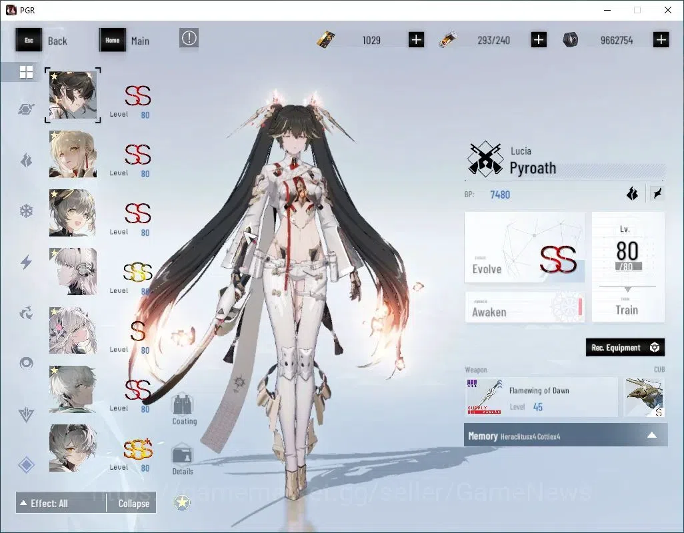
Task: Add Black Cards with plus button
Action: [x=416, y=40]
